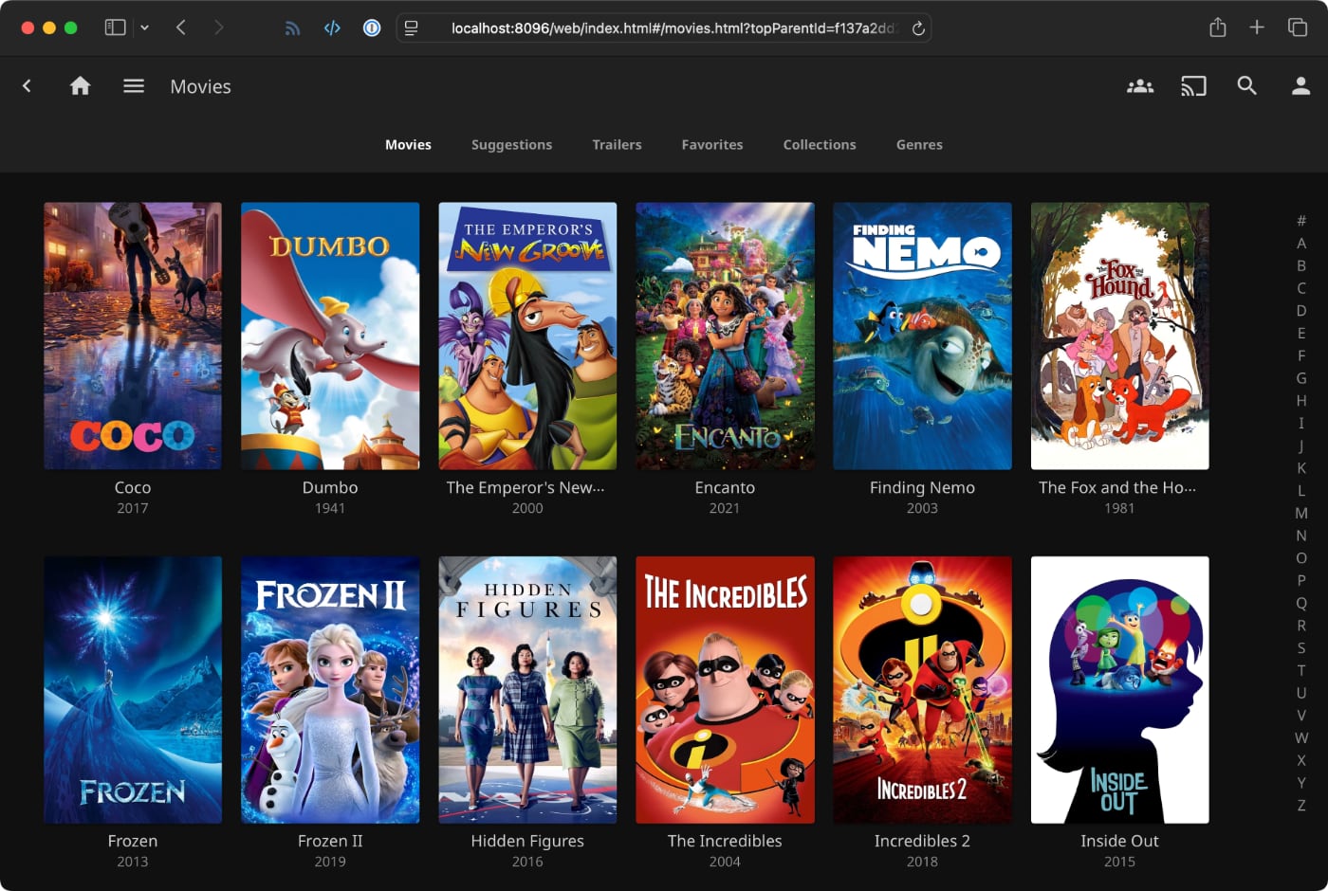Open the Frozen II poster
1328x891 pixels.
pos(330,690)
